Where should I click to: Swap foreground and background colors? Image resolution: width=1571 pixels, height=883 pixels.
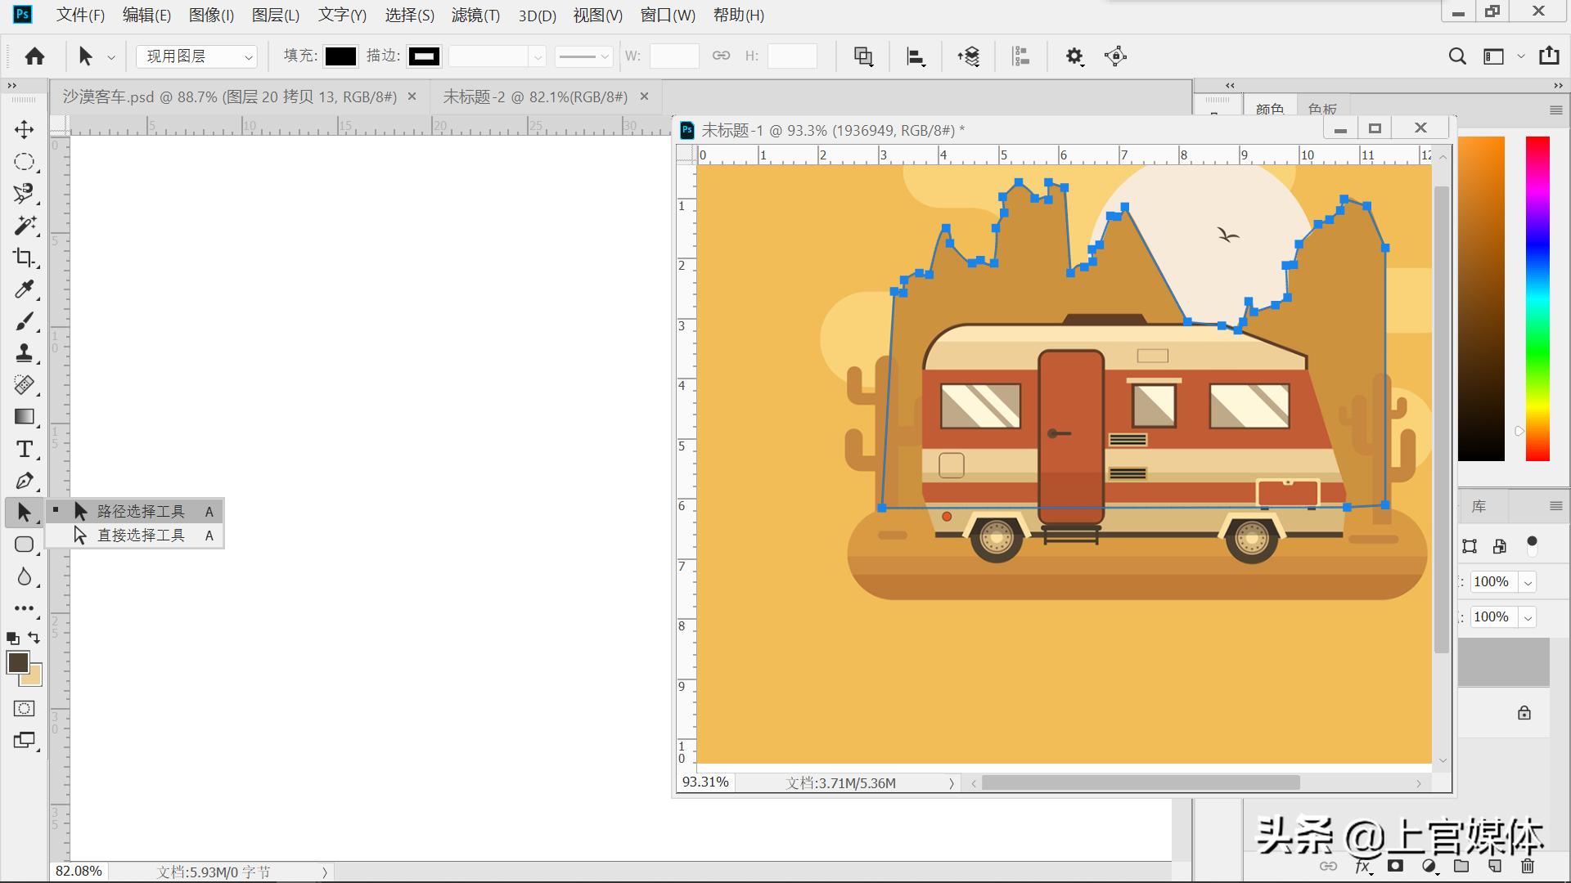click(34, 637)
